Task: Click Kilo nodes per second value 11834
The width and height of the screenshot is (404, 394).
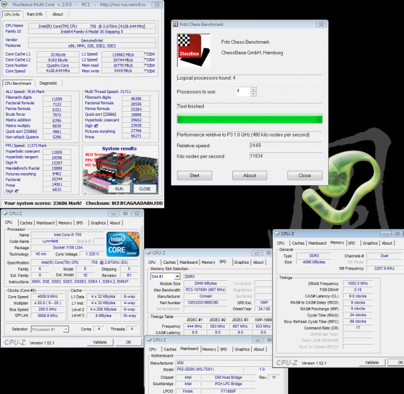Action: click(x=286, y=156)
